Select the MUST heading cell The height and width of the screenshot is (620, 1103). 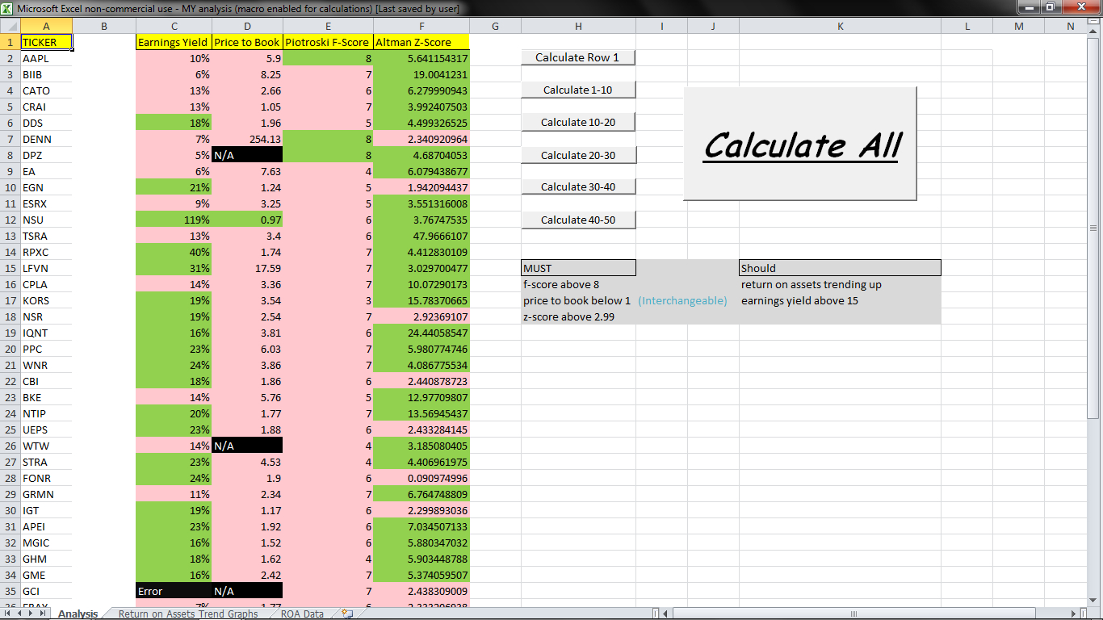pyautogui.click(x=578, y=268)
